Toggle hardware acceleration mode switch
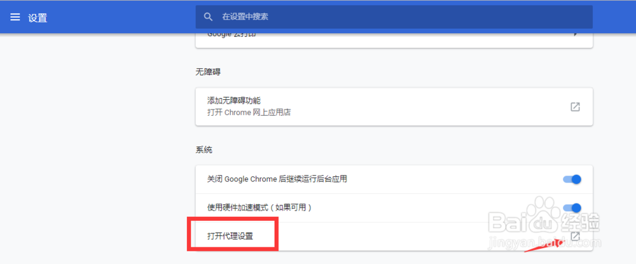Image resolution: width=636 pixels, height=264 pixels. click(x=572, y=208)
